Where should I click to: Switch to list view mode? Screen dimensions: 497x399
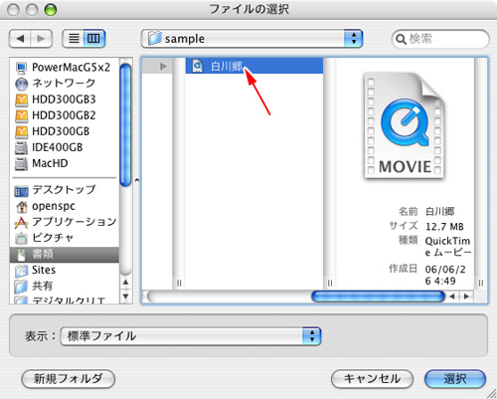74,39
